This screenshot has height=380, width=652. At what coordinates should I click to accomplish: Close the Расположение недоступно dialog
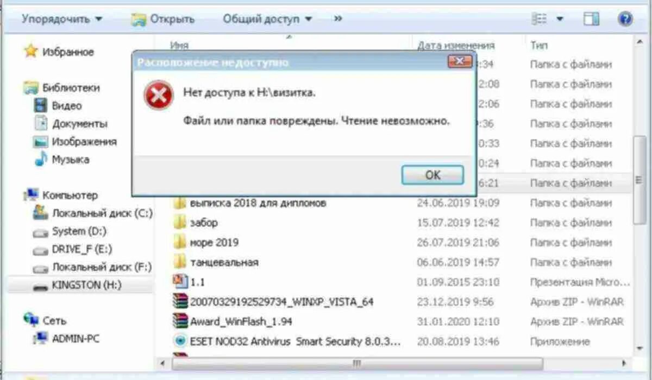460,61
